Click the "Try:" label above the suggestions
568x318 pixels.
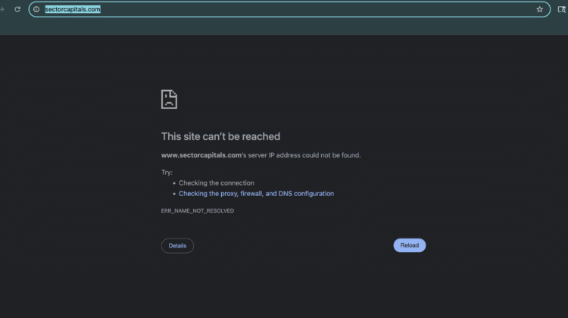click(x=167, y=173)
